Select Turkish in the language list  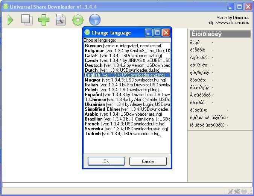point(127,133)
